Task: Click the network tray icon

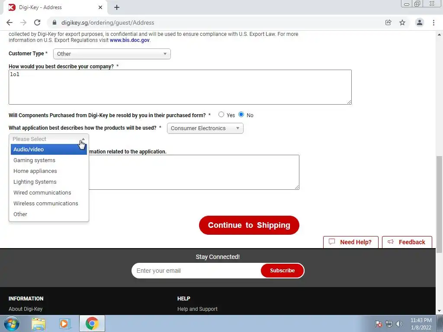Action: (x=389, y=324)
